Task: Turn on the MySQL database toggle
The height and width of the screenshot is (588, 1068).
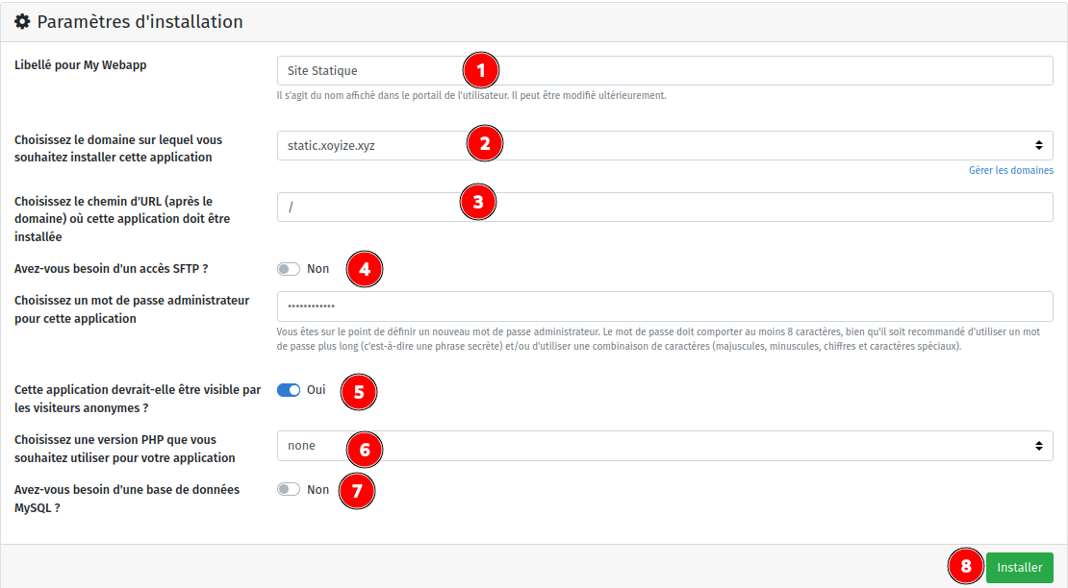Action: 289,490
